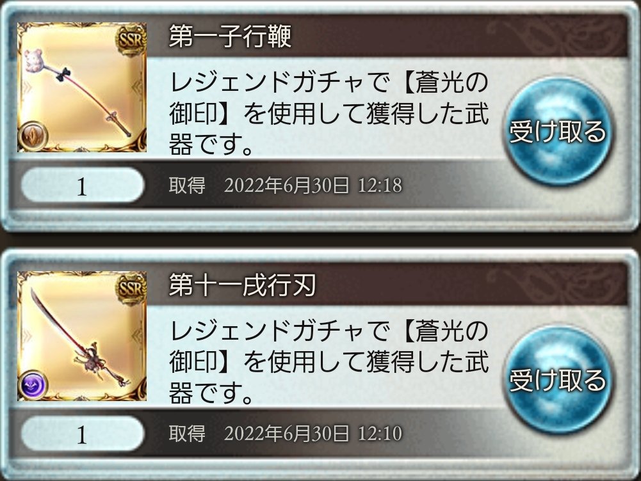The width and height of the screenshot is (641, 481).
Task: Click the quantity 1 pill under the whip
Action: coord(82,185)
